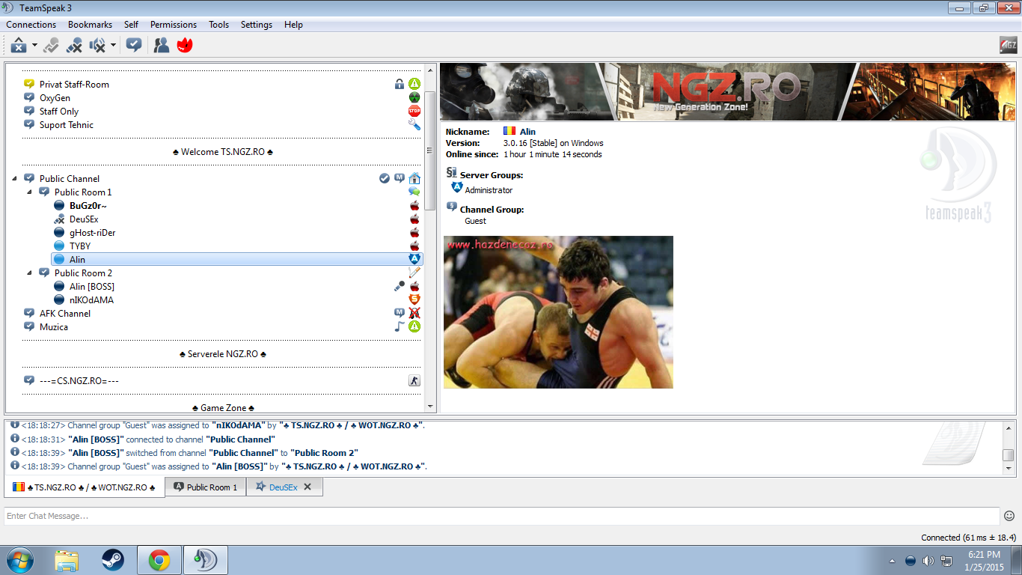Open the emoticon smiley picker
Image resolution: width=1022 pixels, height=575 pixels.
tap(1009, 516)
